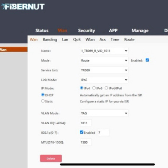Viewport: 168px width, 168px height.
Task: Open the APP menu
Action: 113,30
